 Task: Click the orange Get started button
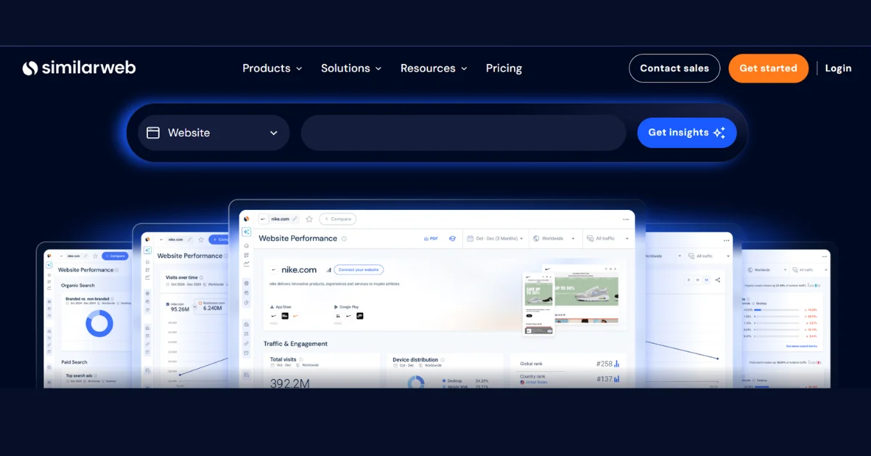click(x=768, y=68)
